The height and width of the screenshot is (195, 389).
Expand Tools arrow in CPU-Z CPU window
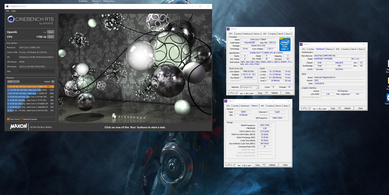pyautogui.click(x=266, y=93)
